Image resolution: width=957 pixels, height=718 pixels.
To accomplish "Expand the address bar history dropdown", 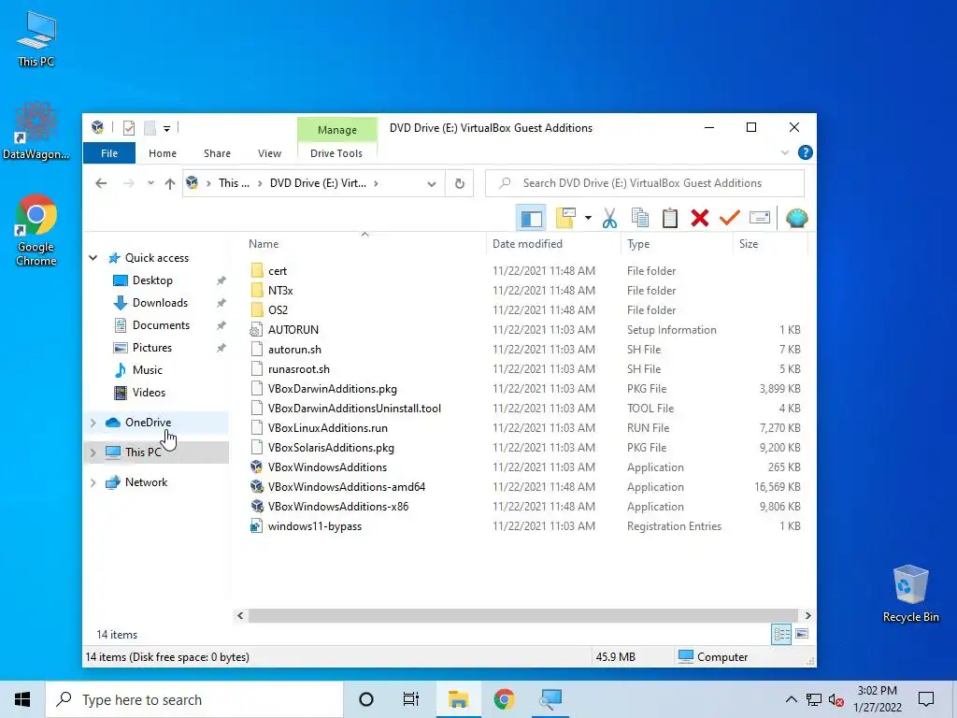I will tap(432, 184).
